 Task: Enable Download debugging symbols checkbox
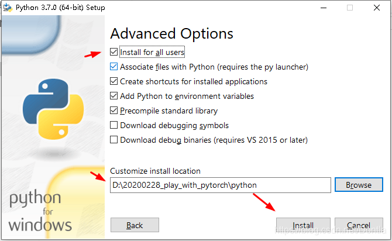(114, 125)
